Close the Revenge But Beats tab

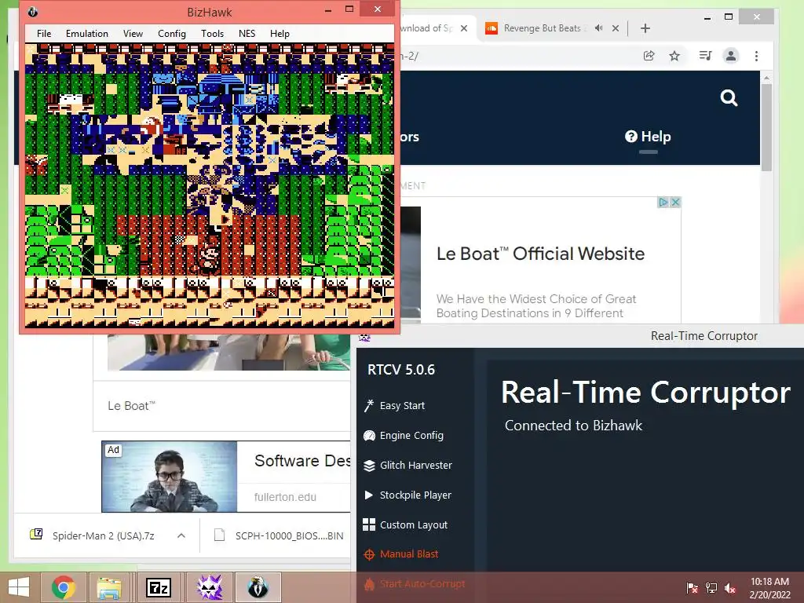pyautogui.click(x=616, y=28)
